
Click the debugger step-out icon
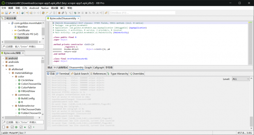(97, 13)
